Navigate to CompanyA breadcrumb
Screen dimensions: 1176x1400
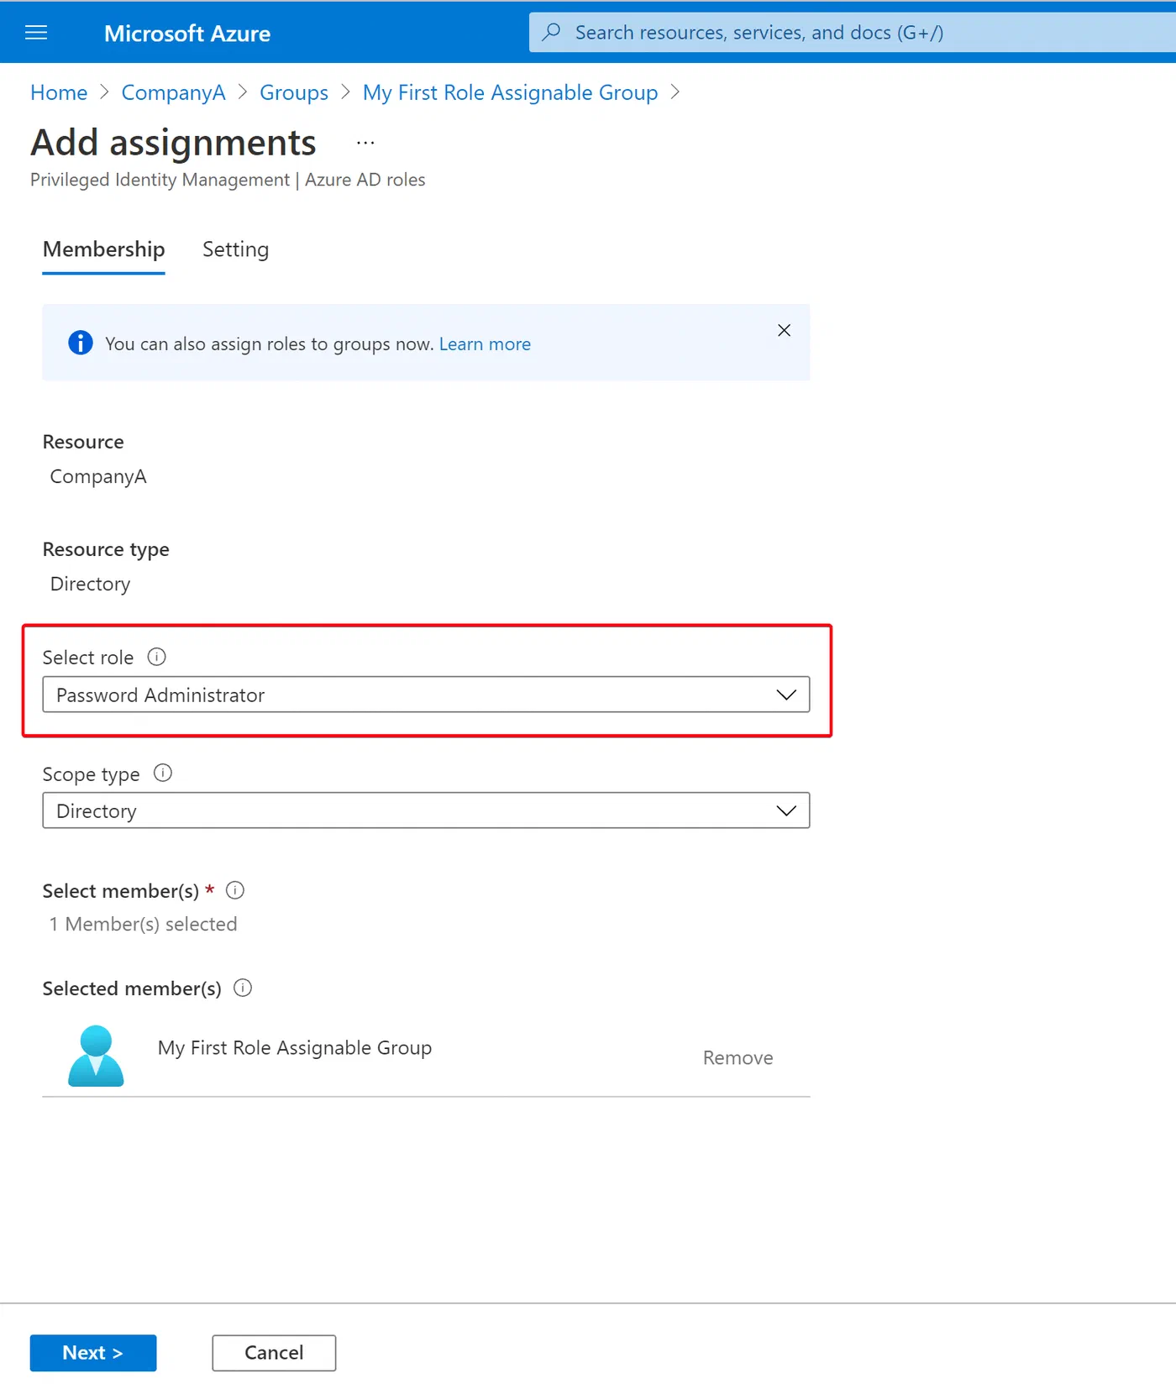coord(174,92)
